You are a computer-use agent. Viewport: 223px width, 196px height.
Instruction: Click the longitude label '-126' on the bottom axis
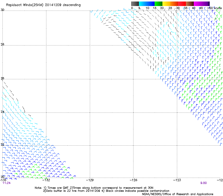pyautogui.click(x=133, y=180)
